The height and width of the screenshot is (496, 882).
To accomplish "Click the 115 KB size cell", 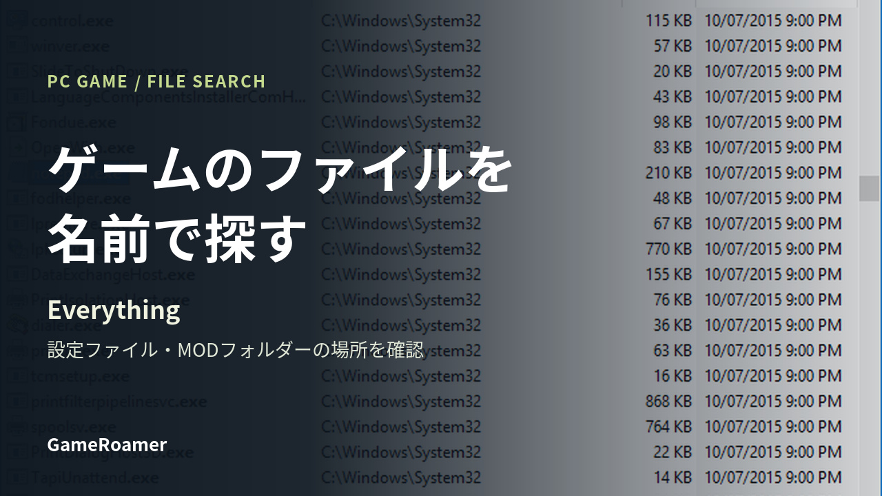I will (x=668, y=21).
